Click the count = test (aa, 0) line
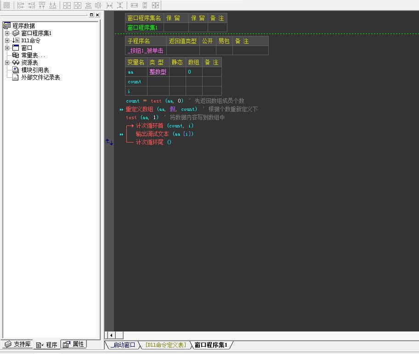The image size is (419, 354). [x=154, y=101]
